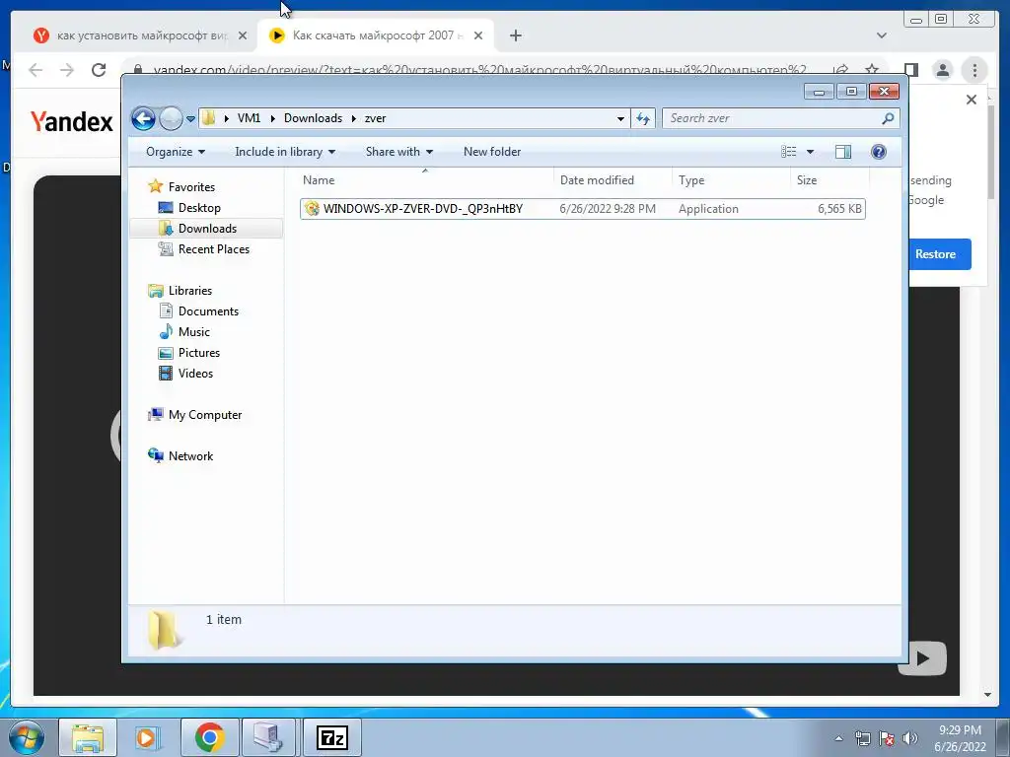
Task: Select the WINDOWS-XP-ZVER-DVD-_QP3nHtBY file
Action: pyautogui.click(x=582, y=209)
